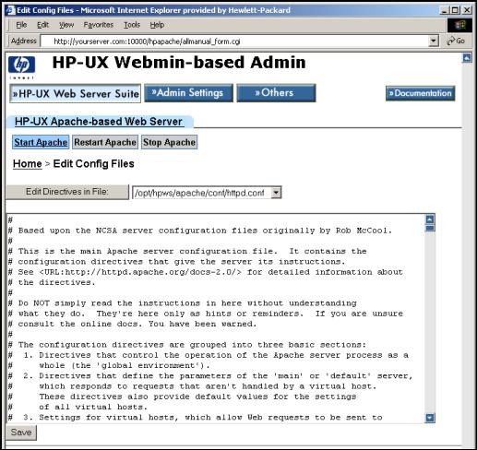477x450 pixels.
Task: Maximize the browser window
Action: (x=454, y=10)
